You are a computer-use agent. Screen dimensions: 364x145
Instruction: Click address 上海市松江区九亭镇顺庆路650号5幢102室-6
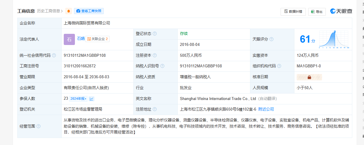pyautogui.click(x=218, y=109)
